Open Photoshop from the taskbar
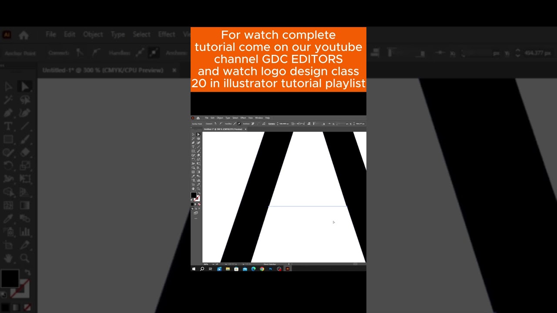Viewport: 557px width, 313px height. (271, 269)
